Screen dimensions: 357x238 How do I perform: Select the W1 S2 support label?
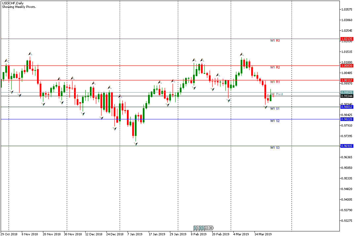pyautogui.click(x=275, y=121)
